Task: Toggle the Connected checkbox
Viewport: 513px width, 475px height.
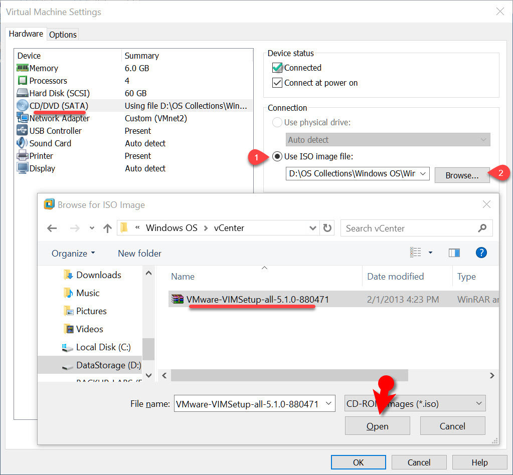Action: (277, 68)
